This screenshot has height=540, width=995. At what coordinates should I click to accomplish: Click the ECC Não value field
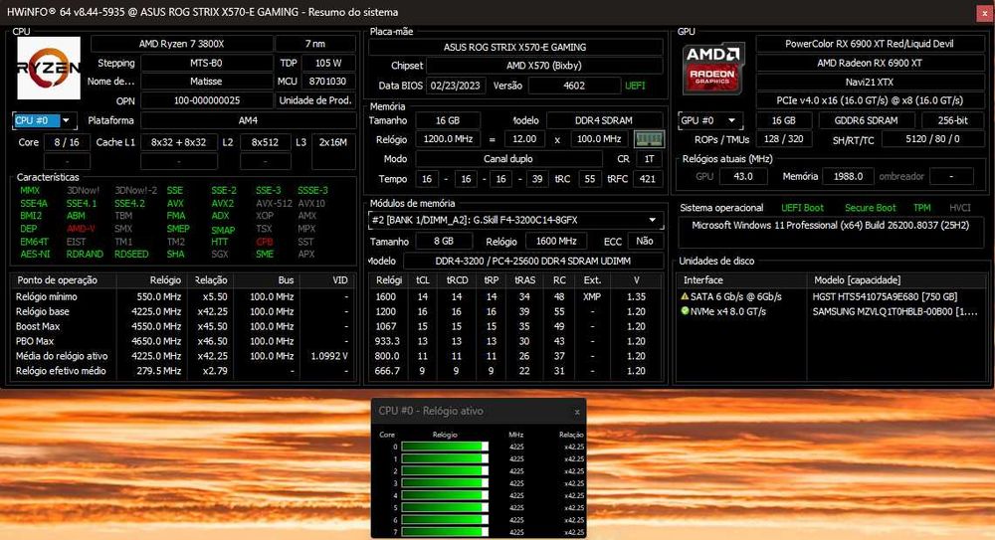tap(645, 241)
